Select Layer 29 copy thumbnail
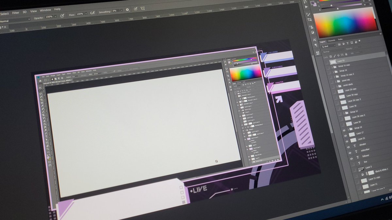Viewport: 392px width, 220px height. tap(340, 91)
